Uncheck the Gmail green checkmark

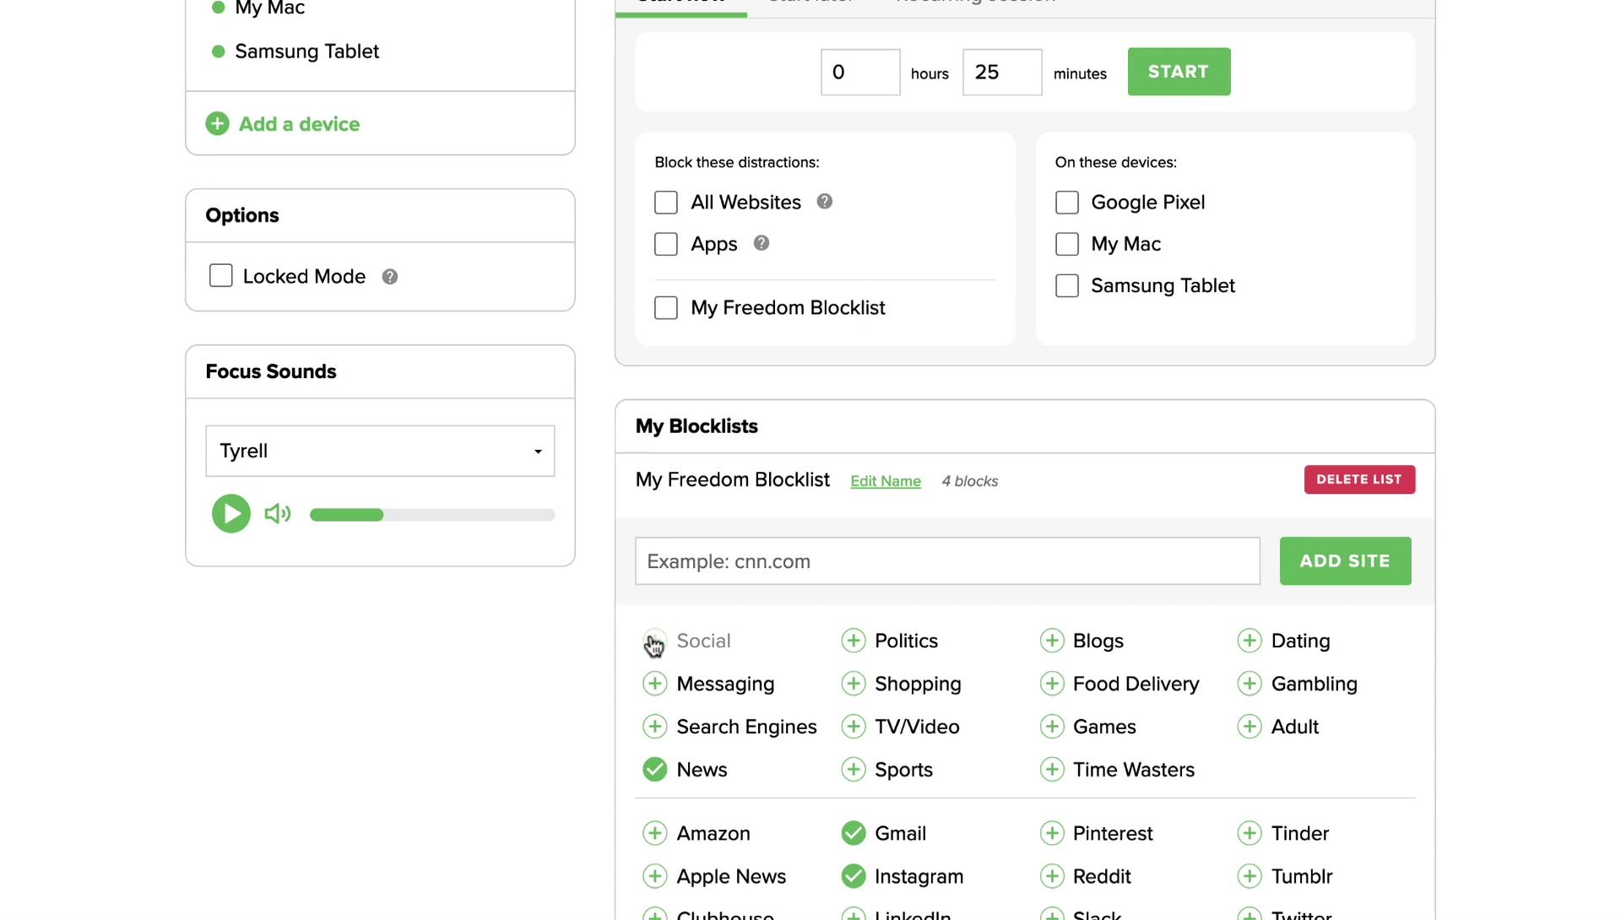click(x=854, y=834)
